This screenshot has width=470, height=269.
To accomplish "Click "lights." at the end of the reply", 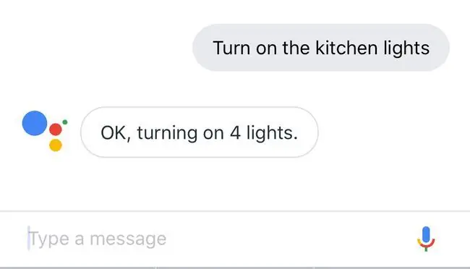I will tap(272, 133).
